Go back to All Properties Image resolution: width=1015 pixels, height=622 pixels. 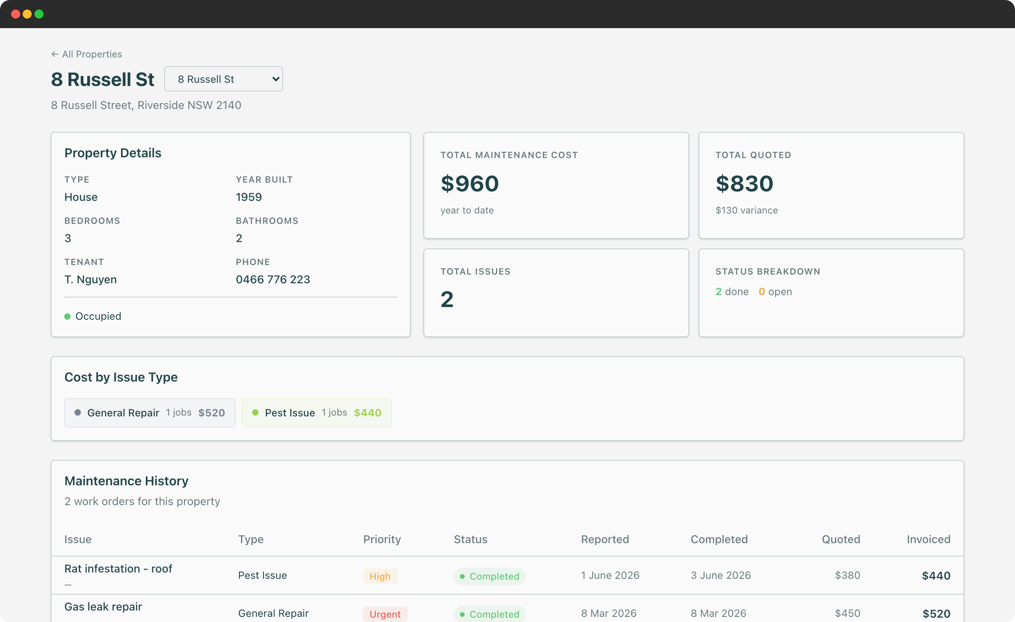tap(86, 54)
